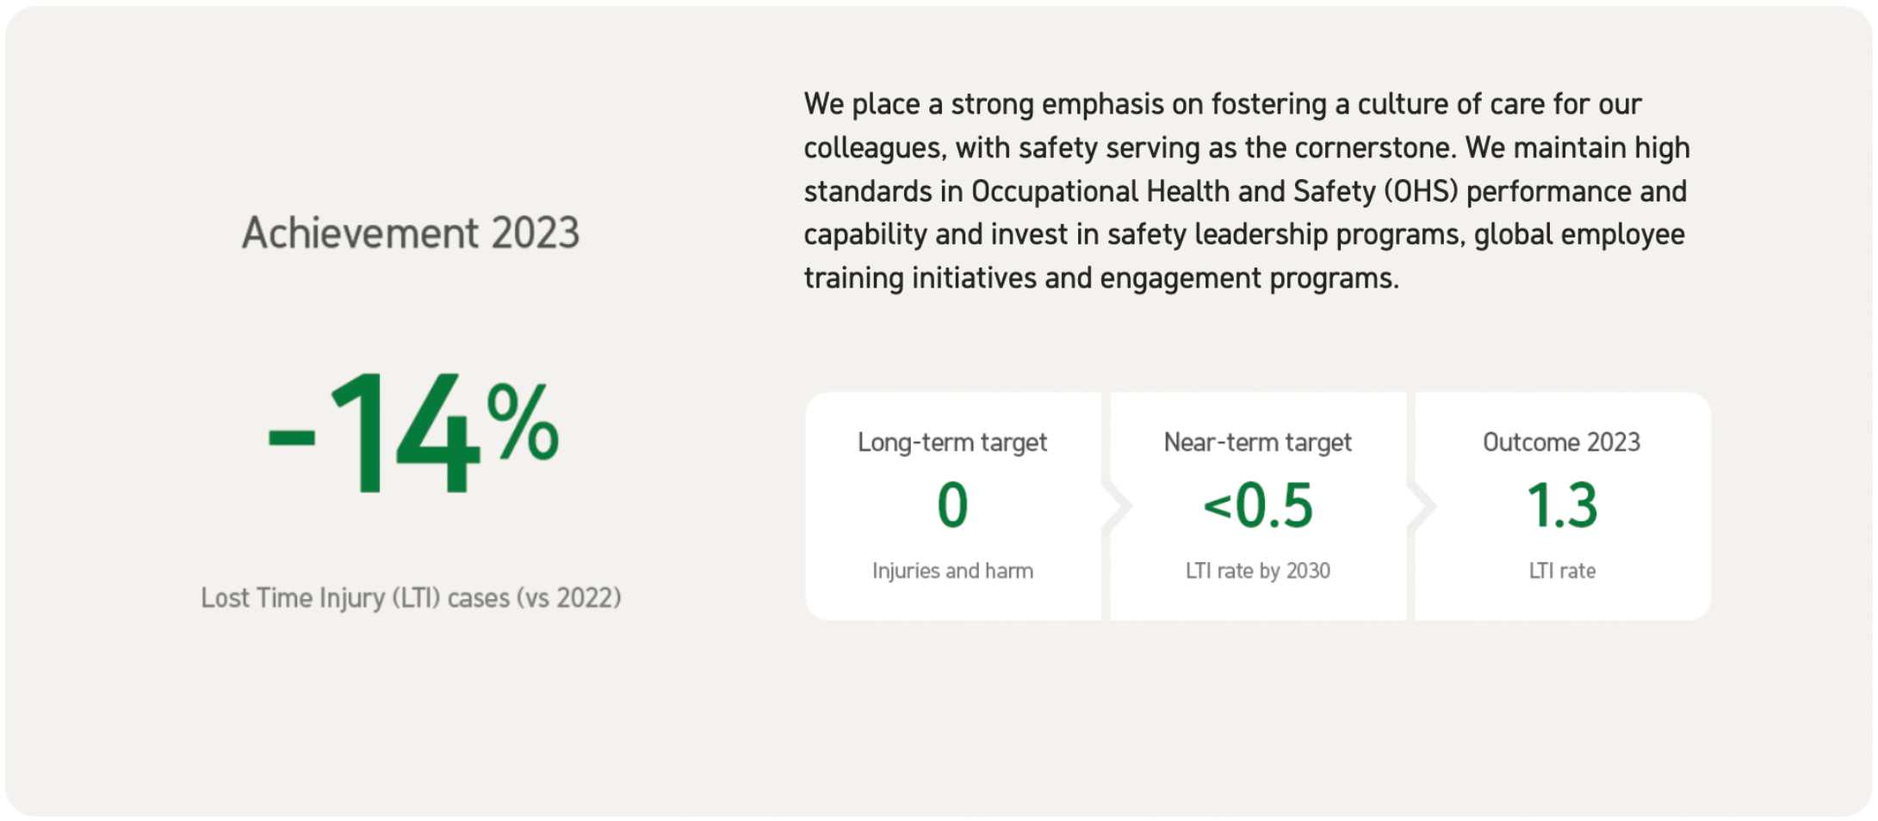
Task: Click the Outcome 2023 title text
Action: point(1562,442)
